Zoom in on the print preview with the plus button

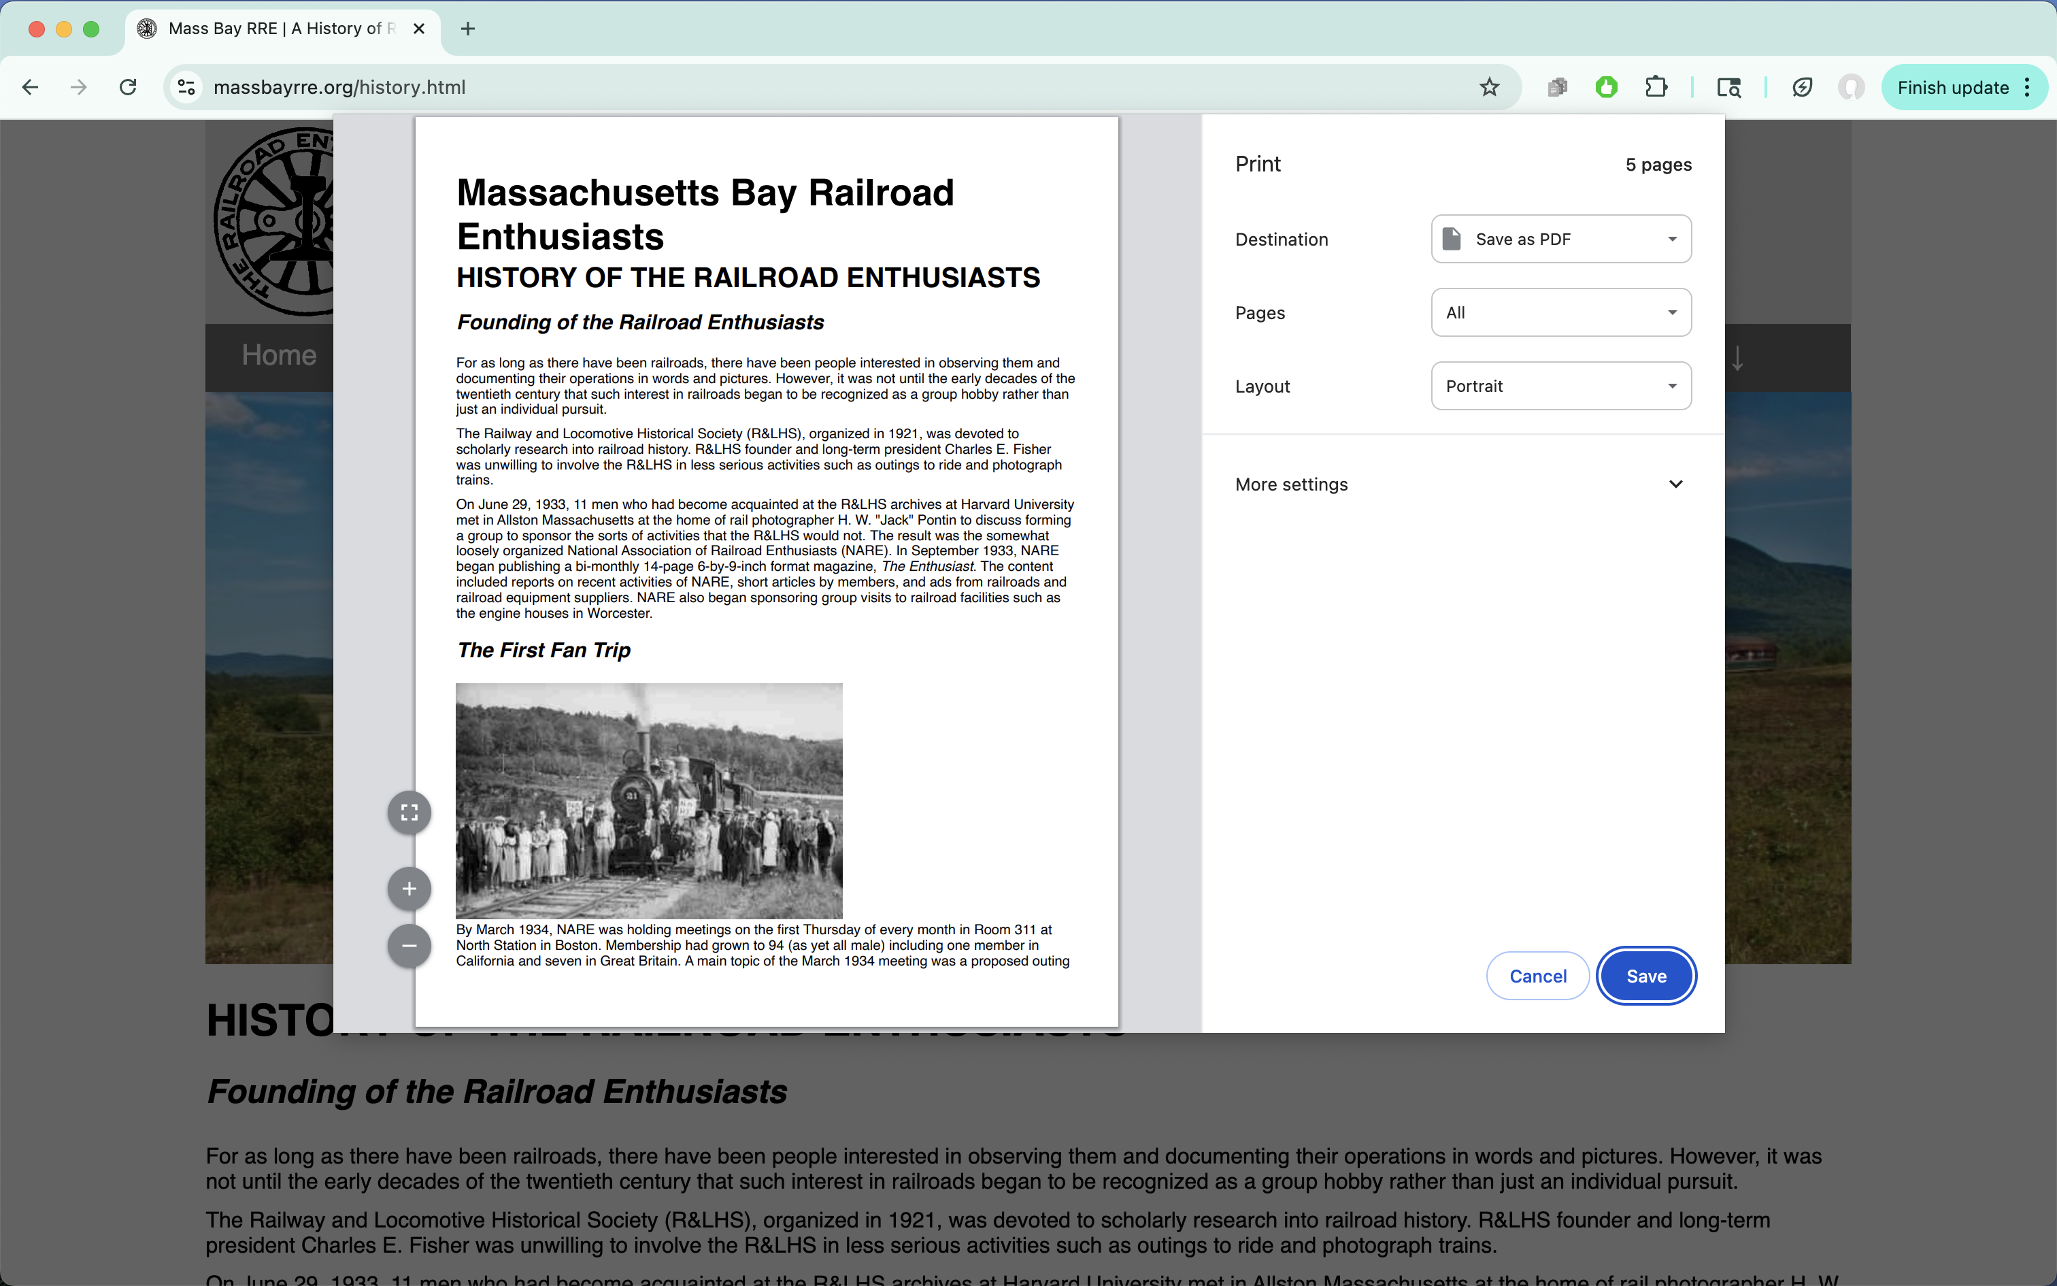click(x=409, y=889)
